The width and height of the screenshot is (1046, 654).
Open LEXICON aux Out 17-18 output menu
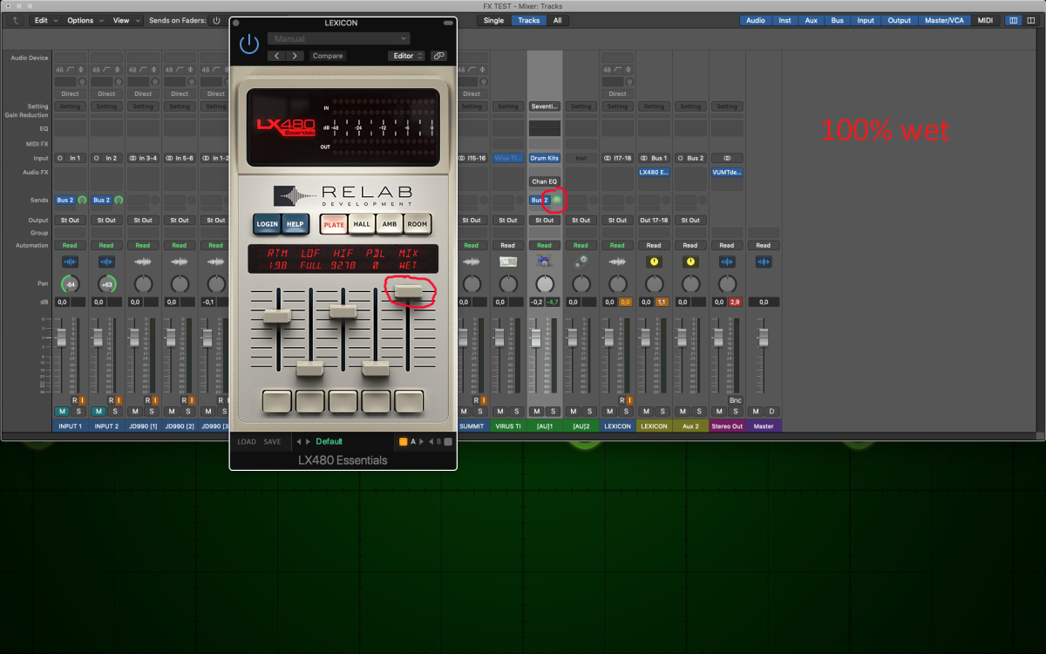pos(654,220)
